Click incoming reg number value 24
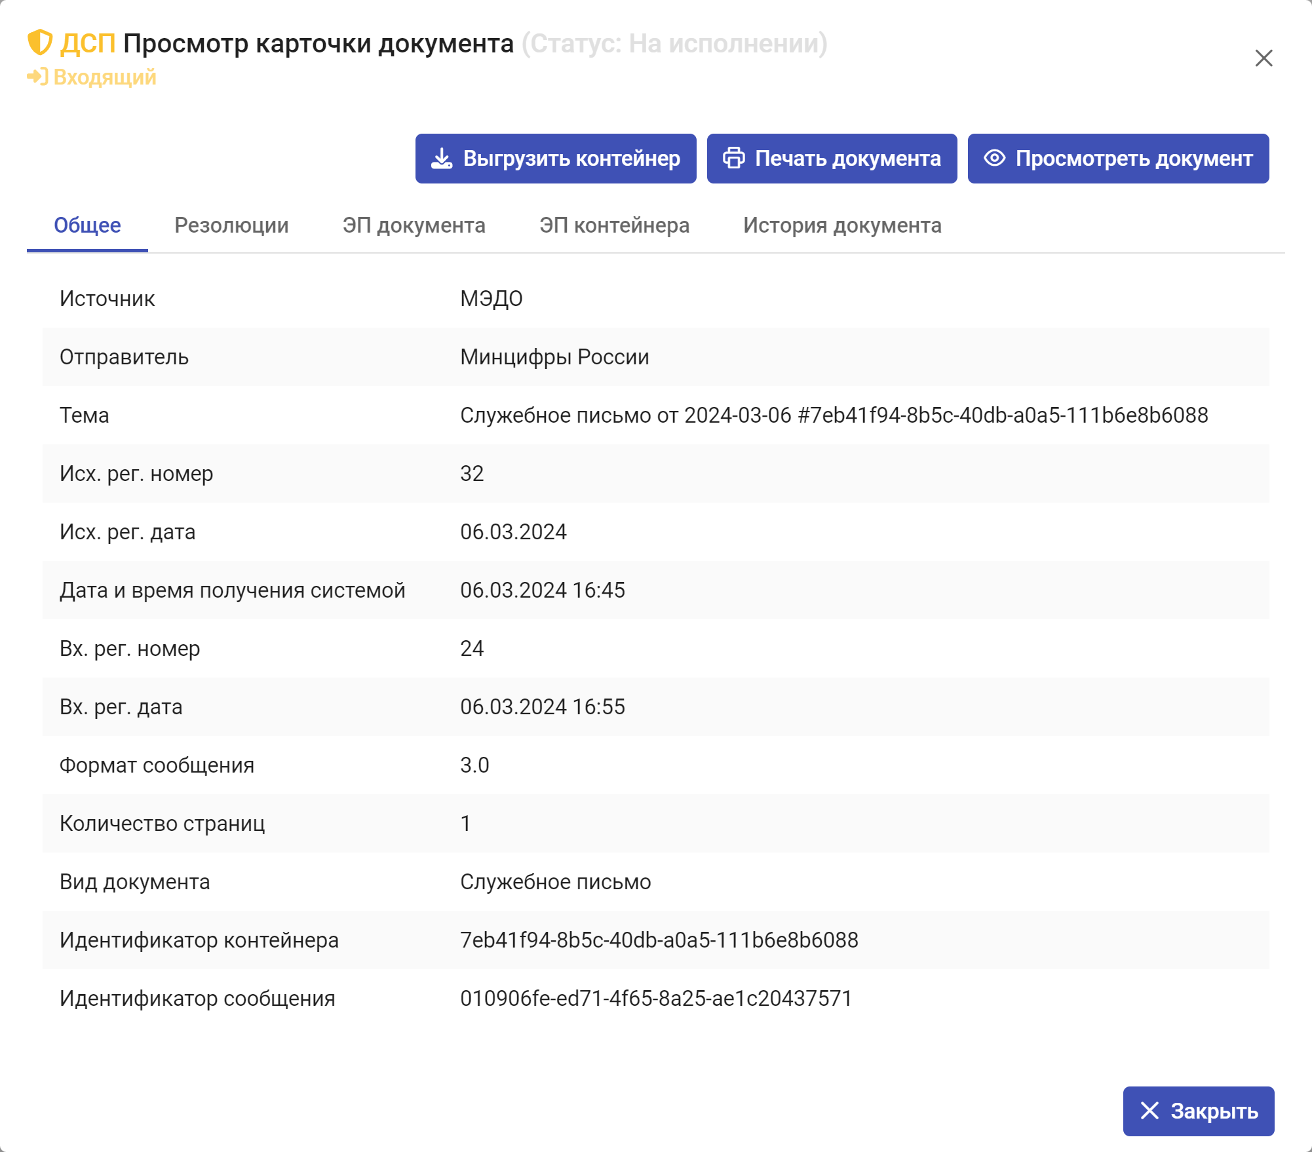1312x1152 pixels. [472, 649]
